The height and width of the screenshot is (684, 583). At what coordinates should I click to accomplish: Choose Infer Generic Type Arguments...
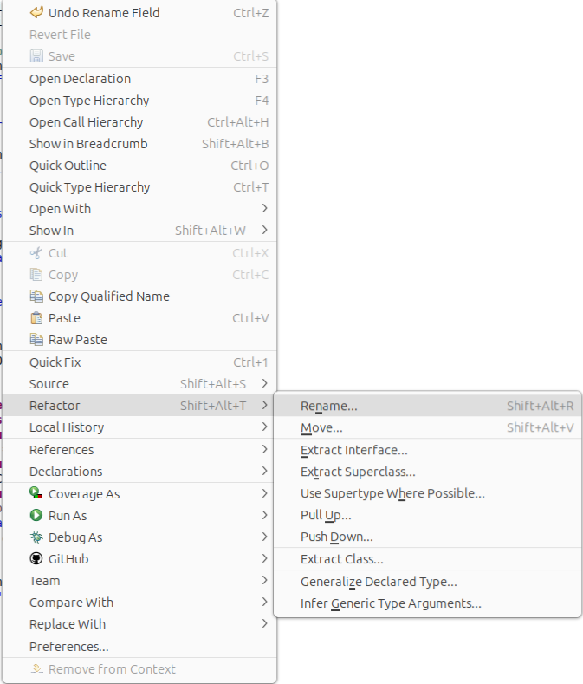tap(391, 603)
